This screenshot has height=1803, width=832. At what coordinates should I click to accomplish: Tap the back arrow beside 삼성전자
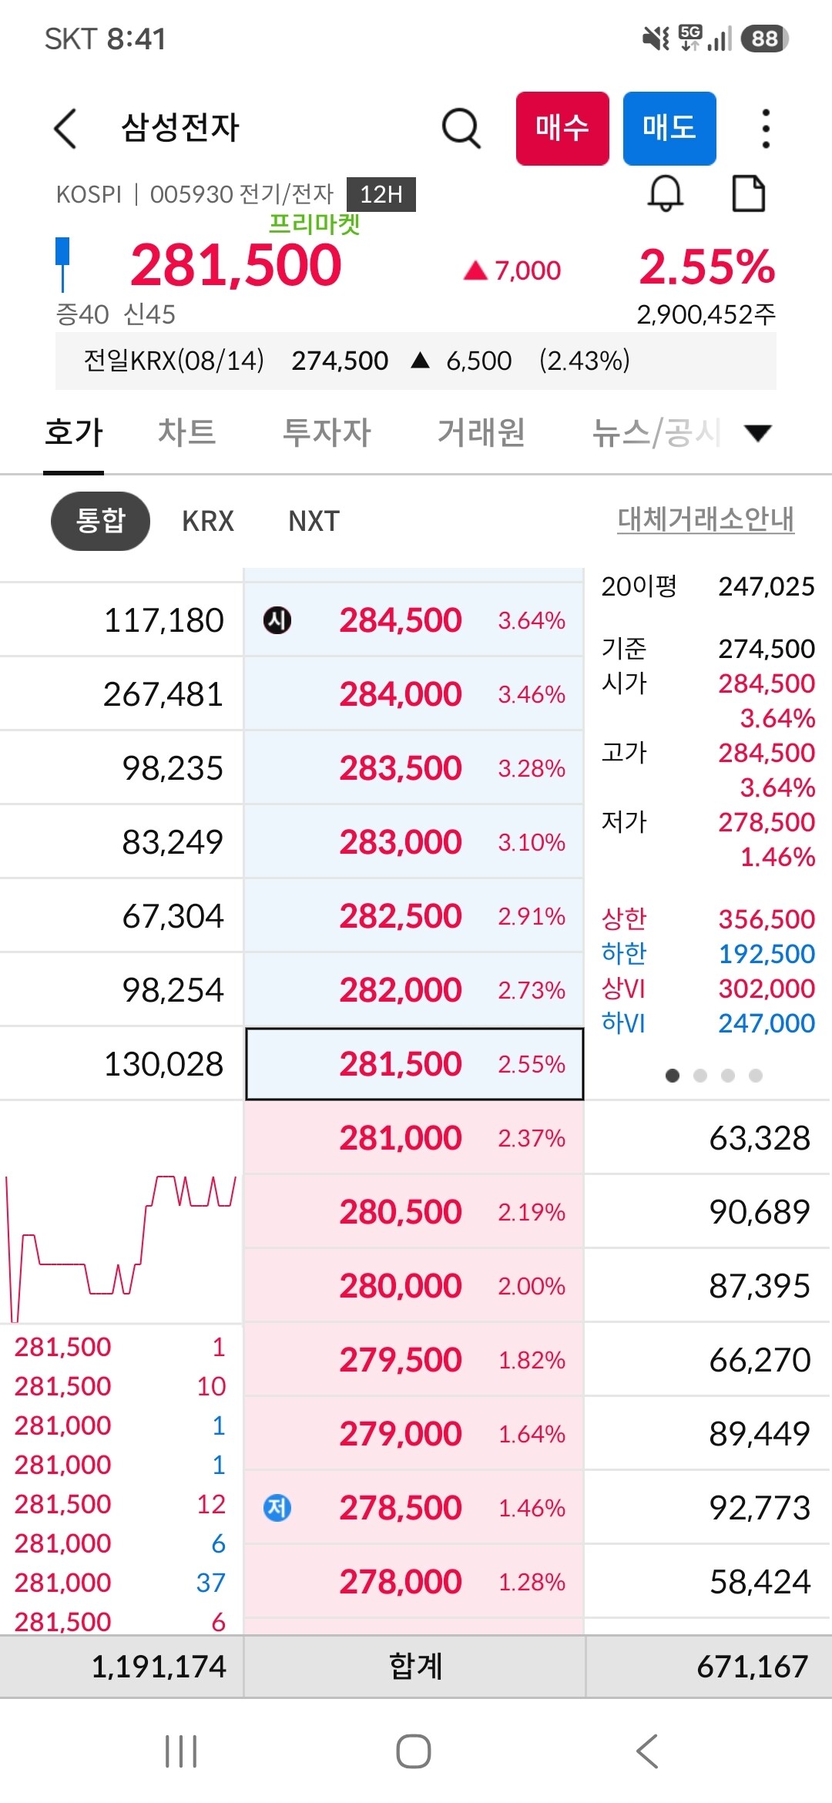coord(65,128)
